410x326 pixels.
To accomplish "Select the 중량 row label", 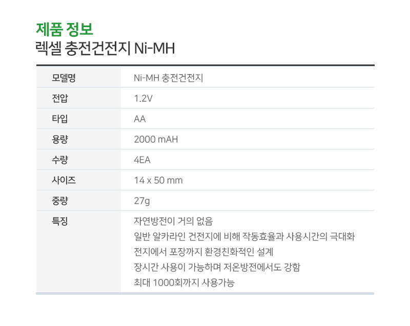I will tap(60, 201).
